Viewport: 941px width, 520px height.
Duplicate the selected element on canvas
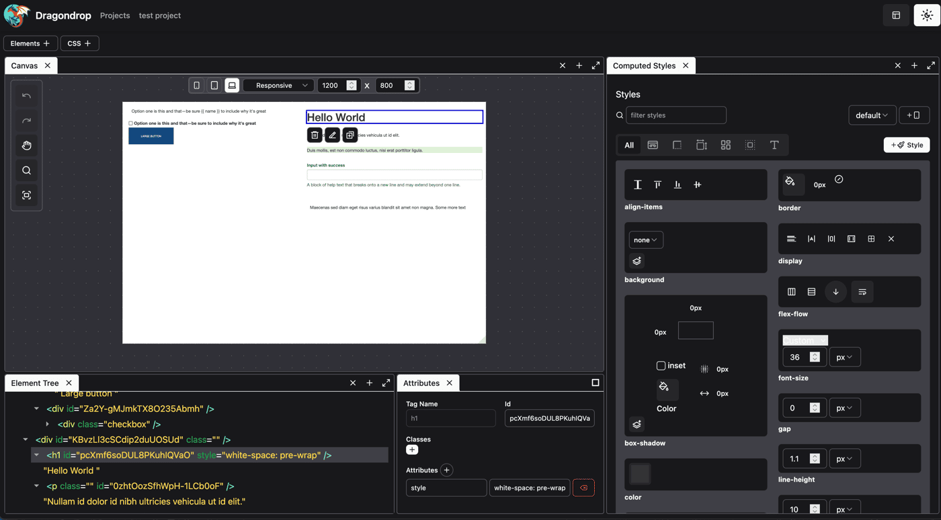(350, 135)
